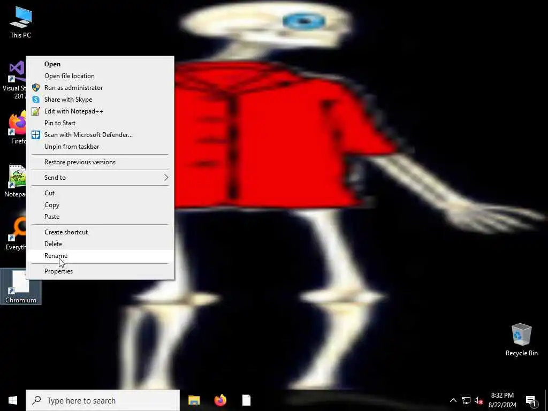Choose Create shortcut

pos(100,232)
